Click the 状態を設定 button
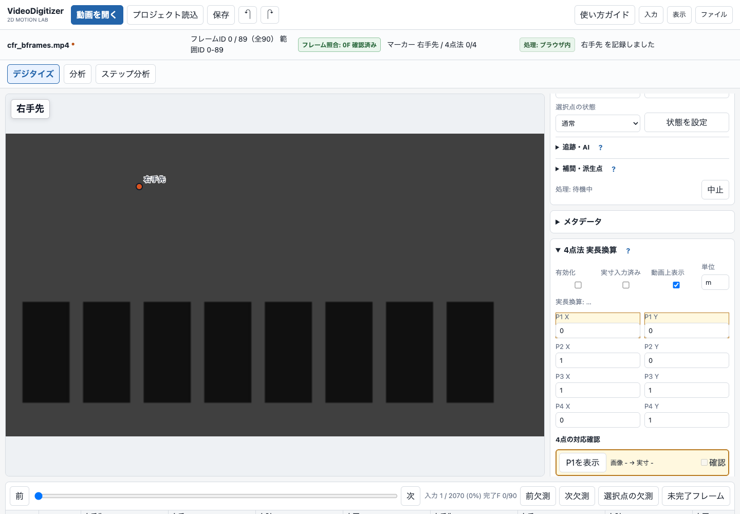The width and height of the screenshot is (740, 514). [687, 122]
